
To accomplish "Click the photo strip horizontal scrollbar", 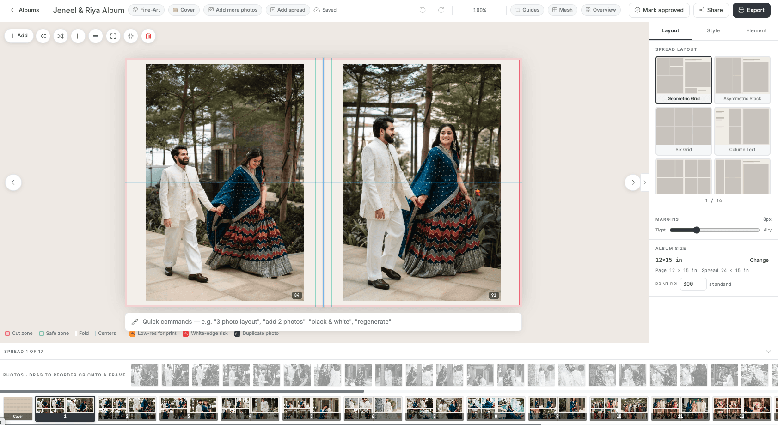I will pos(182,391).
